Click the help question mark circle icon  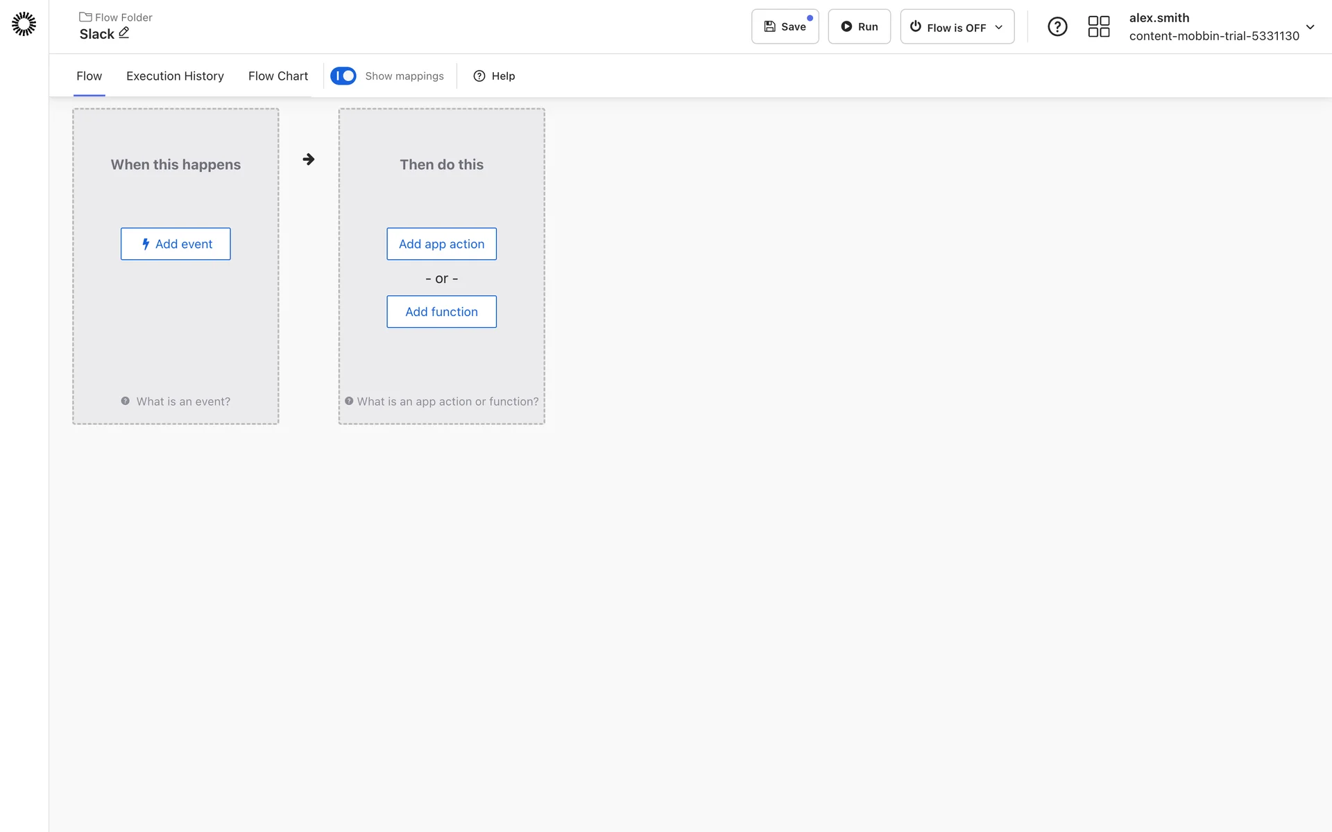coord(1057,27)
